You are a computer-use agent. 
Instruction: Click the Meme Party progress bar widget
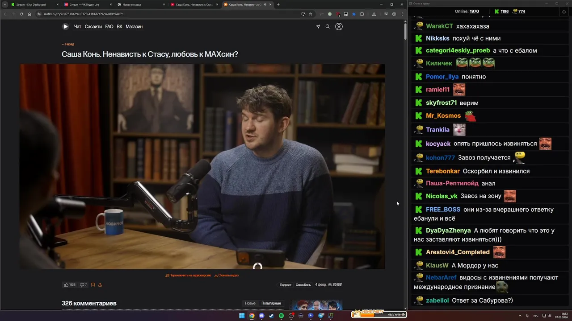coord(379,314)
